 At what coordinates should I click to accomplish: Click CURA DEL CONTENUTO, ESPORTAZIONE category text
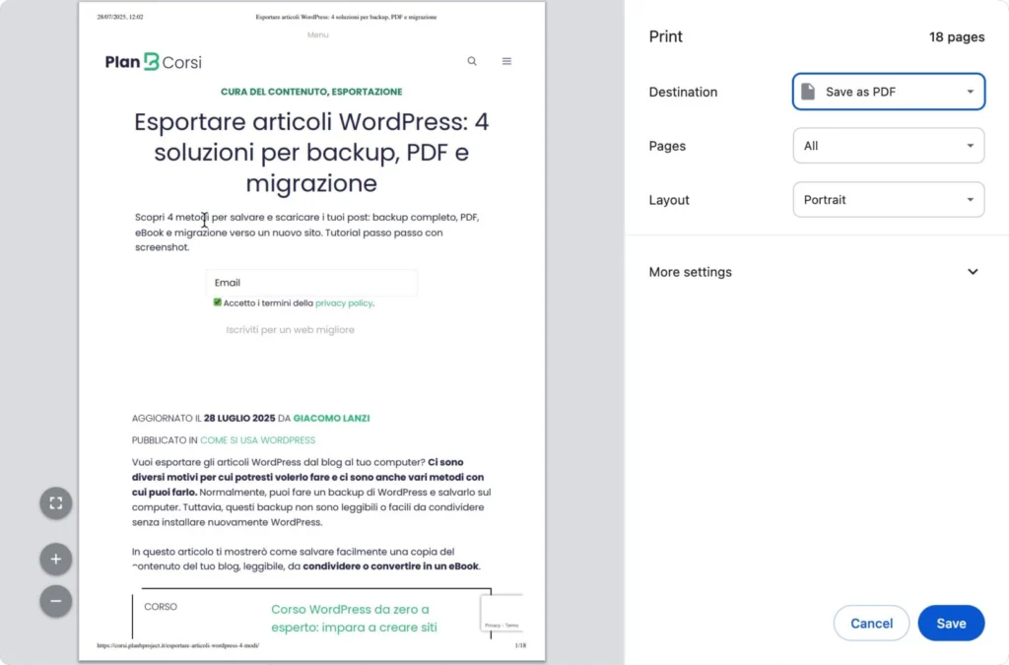tap(311, 92)
